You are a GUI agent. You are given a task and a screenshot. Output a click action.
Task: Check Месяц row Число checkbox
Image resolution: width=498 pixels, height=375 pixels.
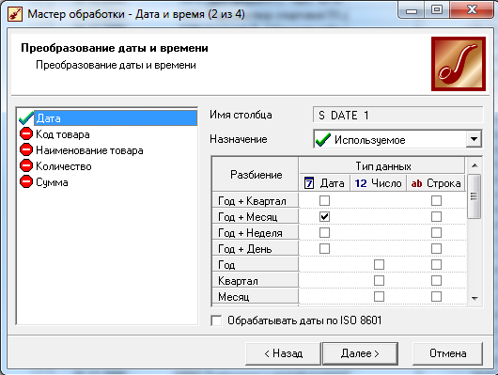coord(379,296)
